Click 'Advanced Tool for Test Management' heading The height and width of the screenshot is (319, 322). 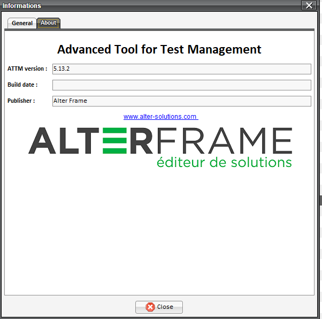(159, 50)
